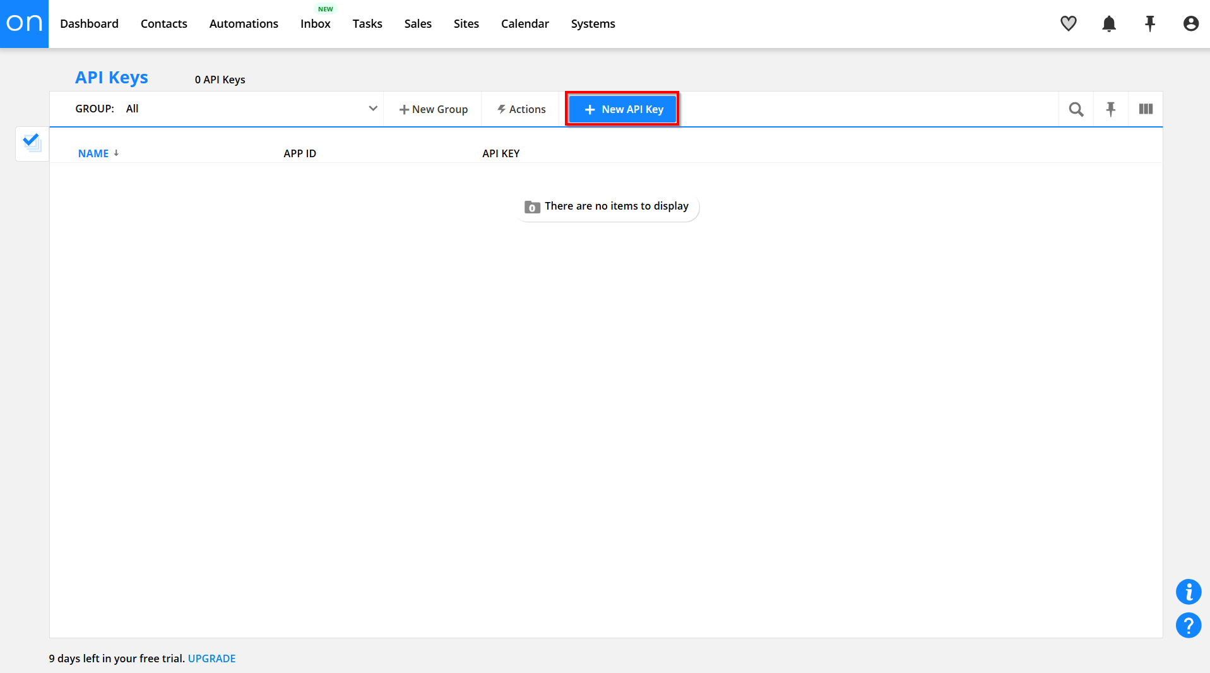
Task: Open the favorites heart icon
Action: (x=1068, y=23)
